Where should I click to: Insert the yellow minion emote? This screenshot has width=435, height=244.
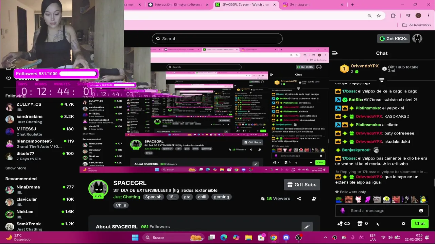pos(423,199)
